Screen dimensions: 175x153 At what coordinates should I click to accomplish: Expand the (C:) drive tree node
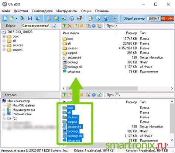[x=4, y=119]
